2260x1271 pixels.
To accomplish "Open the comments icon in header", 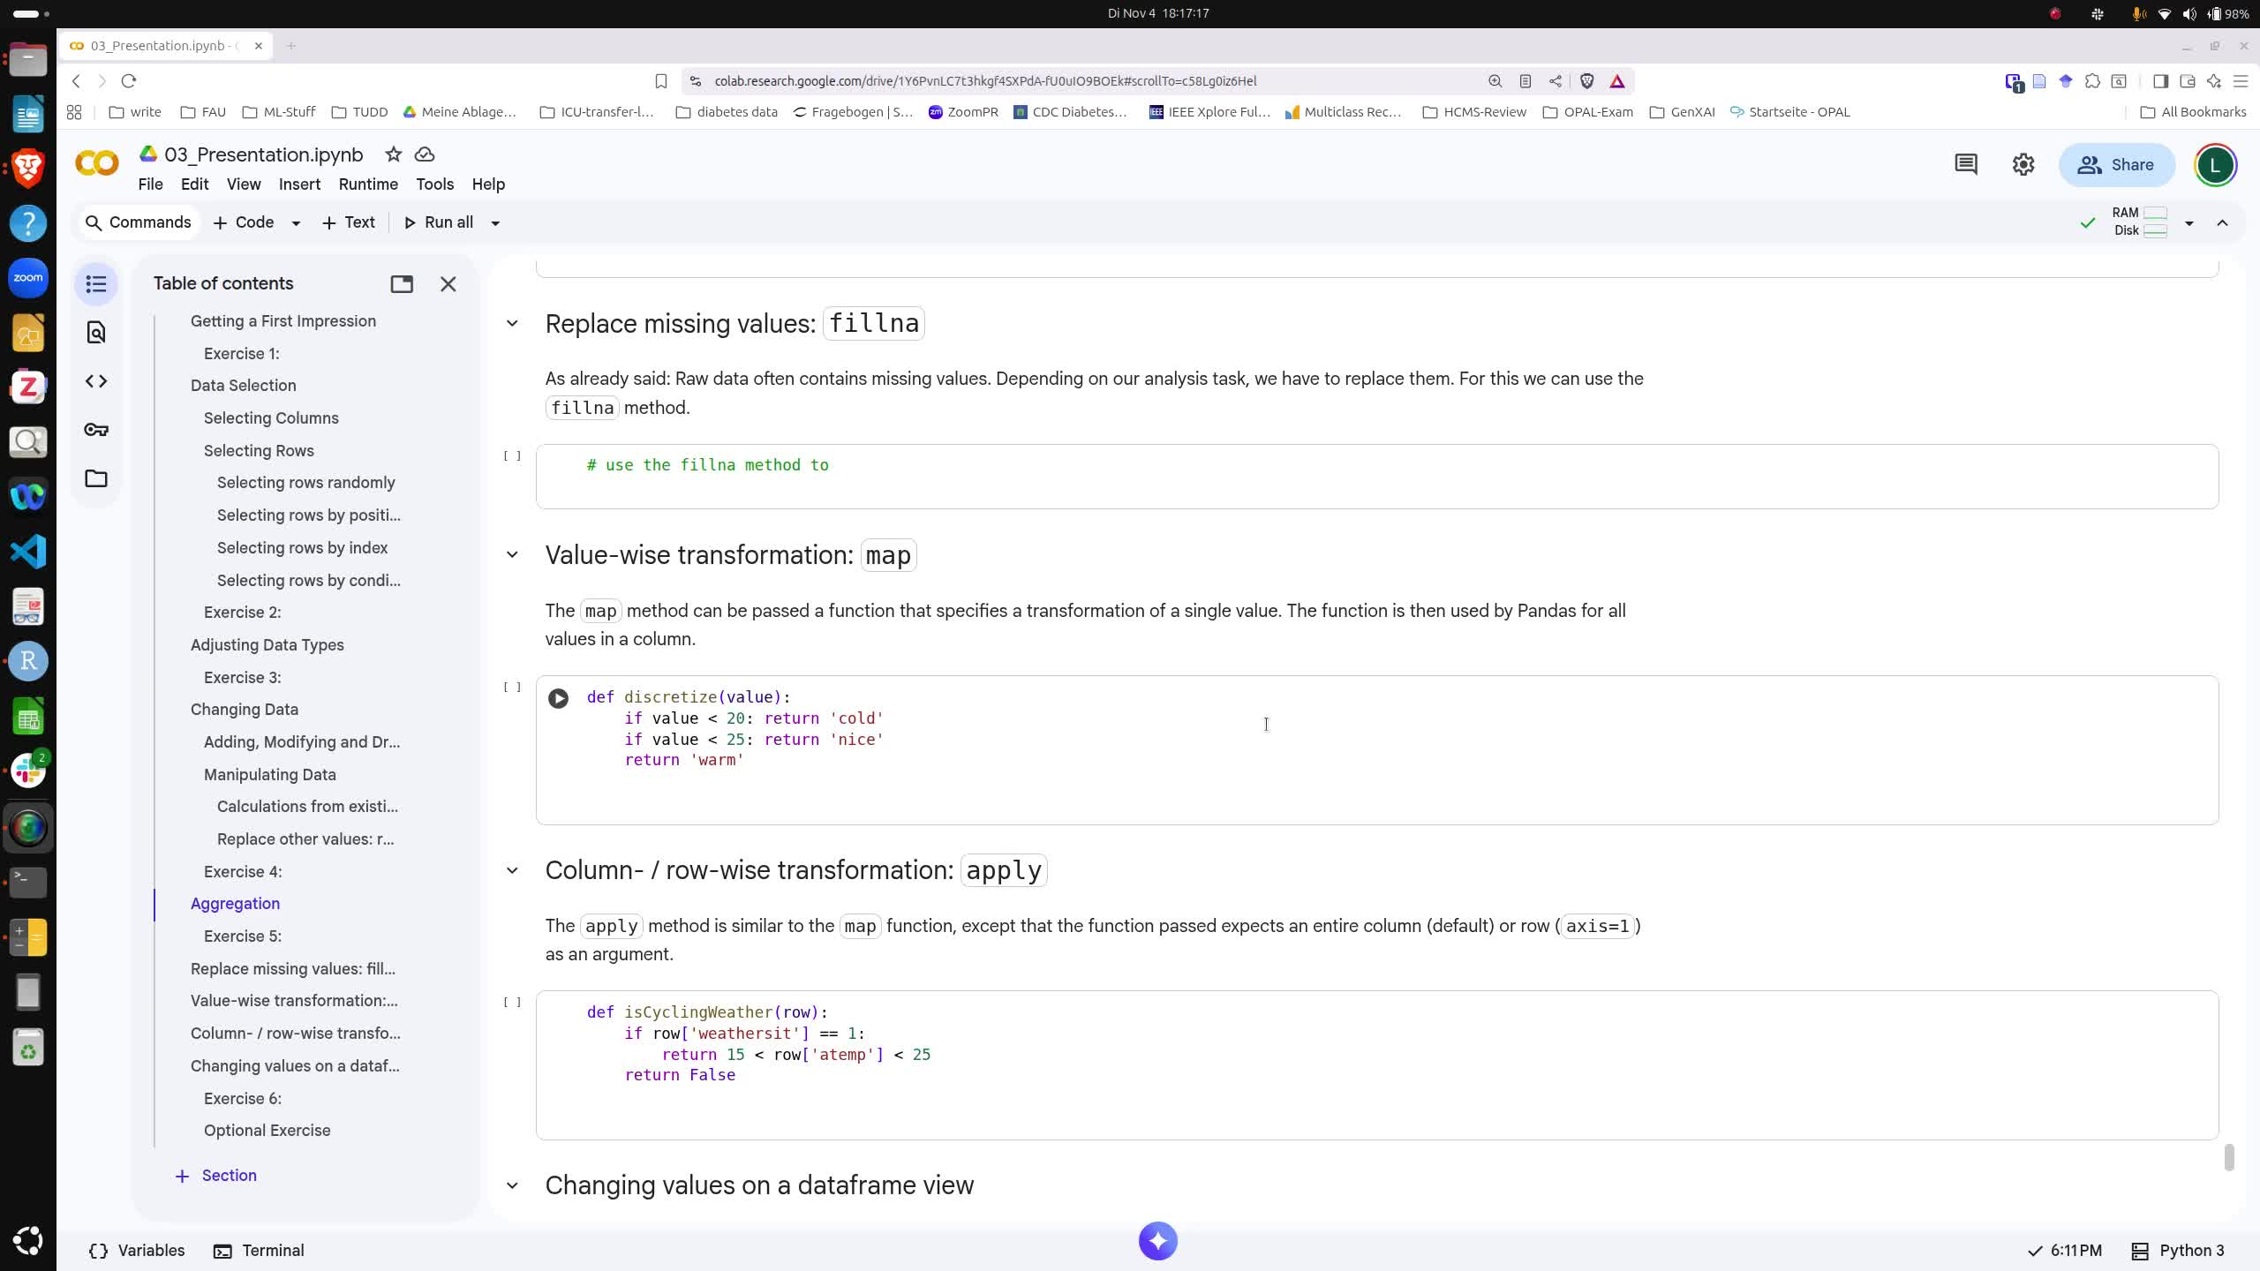I will 1965,164.
